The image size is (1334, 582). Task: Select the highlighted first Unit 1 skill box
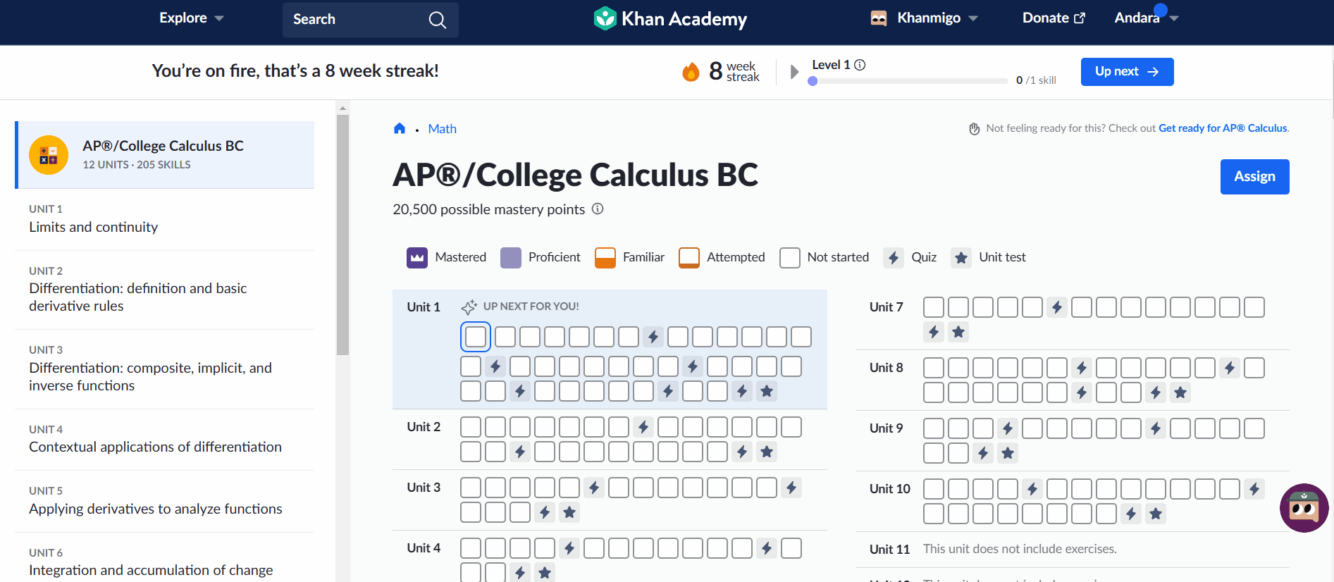[476, 337]
